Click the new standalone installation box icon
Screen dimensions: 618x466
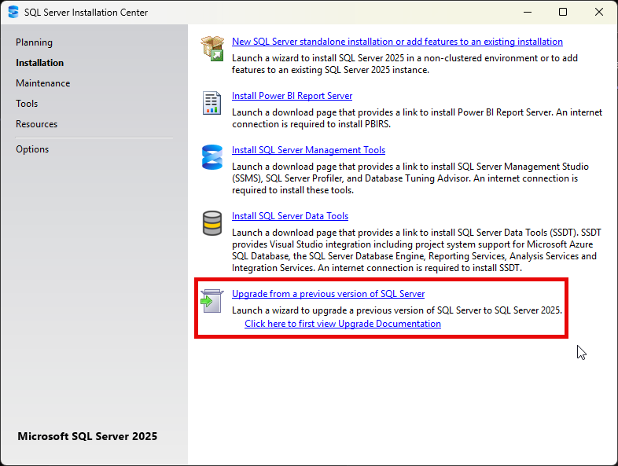(x=212, y=47)
